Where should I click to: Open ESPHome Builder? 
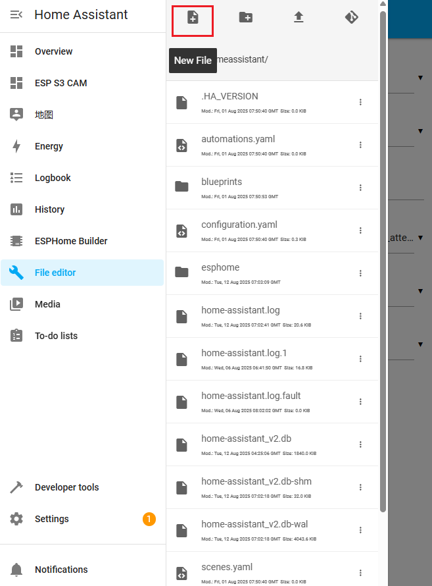click(x=82, y=241)
